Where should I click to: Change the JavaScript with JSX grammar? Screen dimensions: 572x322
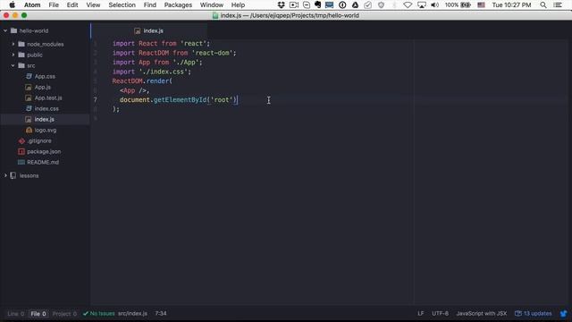[x=481, y=314]
